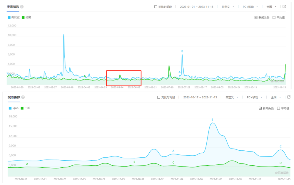294x185 pixels.
Task: Open 自定义 dropdown next to 2023-10-17 ~ 2023-11-15
Action: [x=232, y=97]
